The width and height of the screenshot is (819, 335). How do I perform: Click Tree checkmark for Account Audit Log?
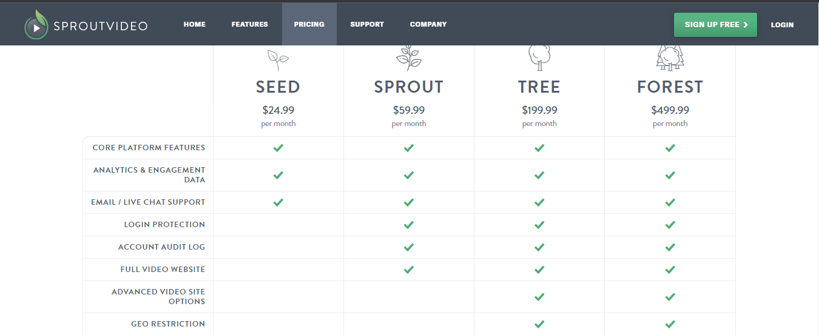[539, 247]
